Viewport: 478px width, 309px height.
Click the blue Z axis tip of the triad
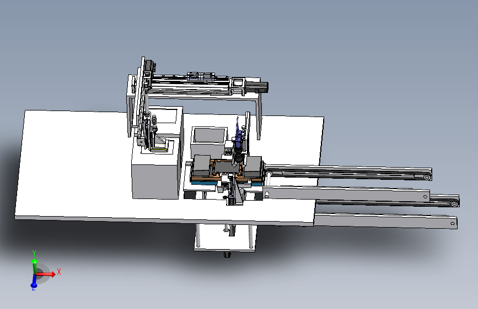[34, 285]
